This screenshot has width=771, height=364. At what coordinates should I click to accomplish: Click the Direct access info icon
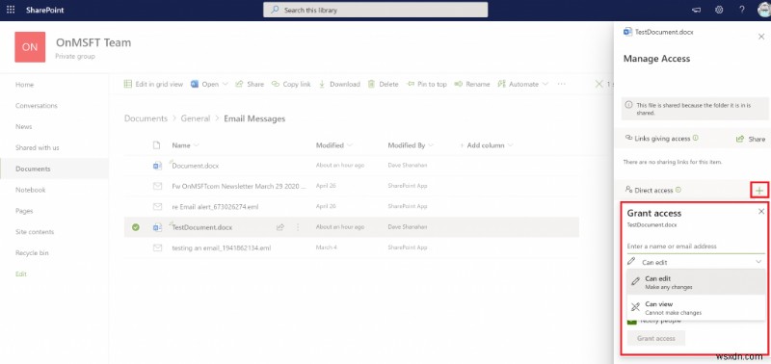coord(678,190)
